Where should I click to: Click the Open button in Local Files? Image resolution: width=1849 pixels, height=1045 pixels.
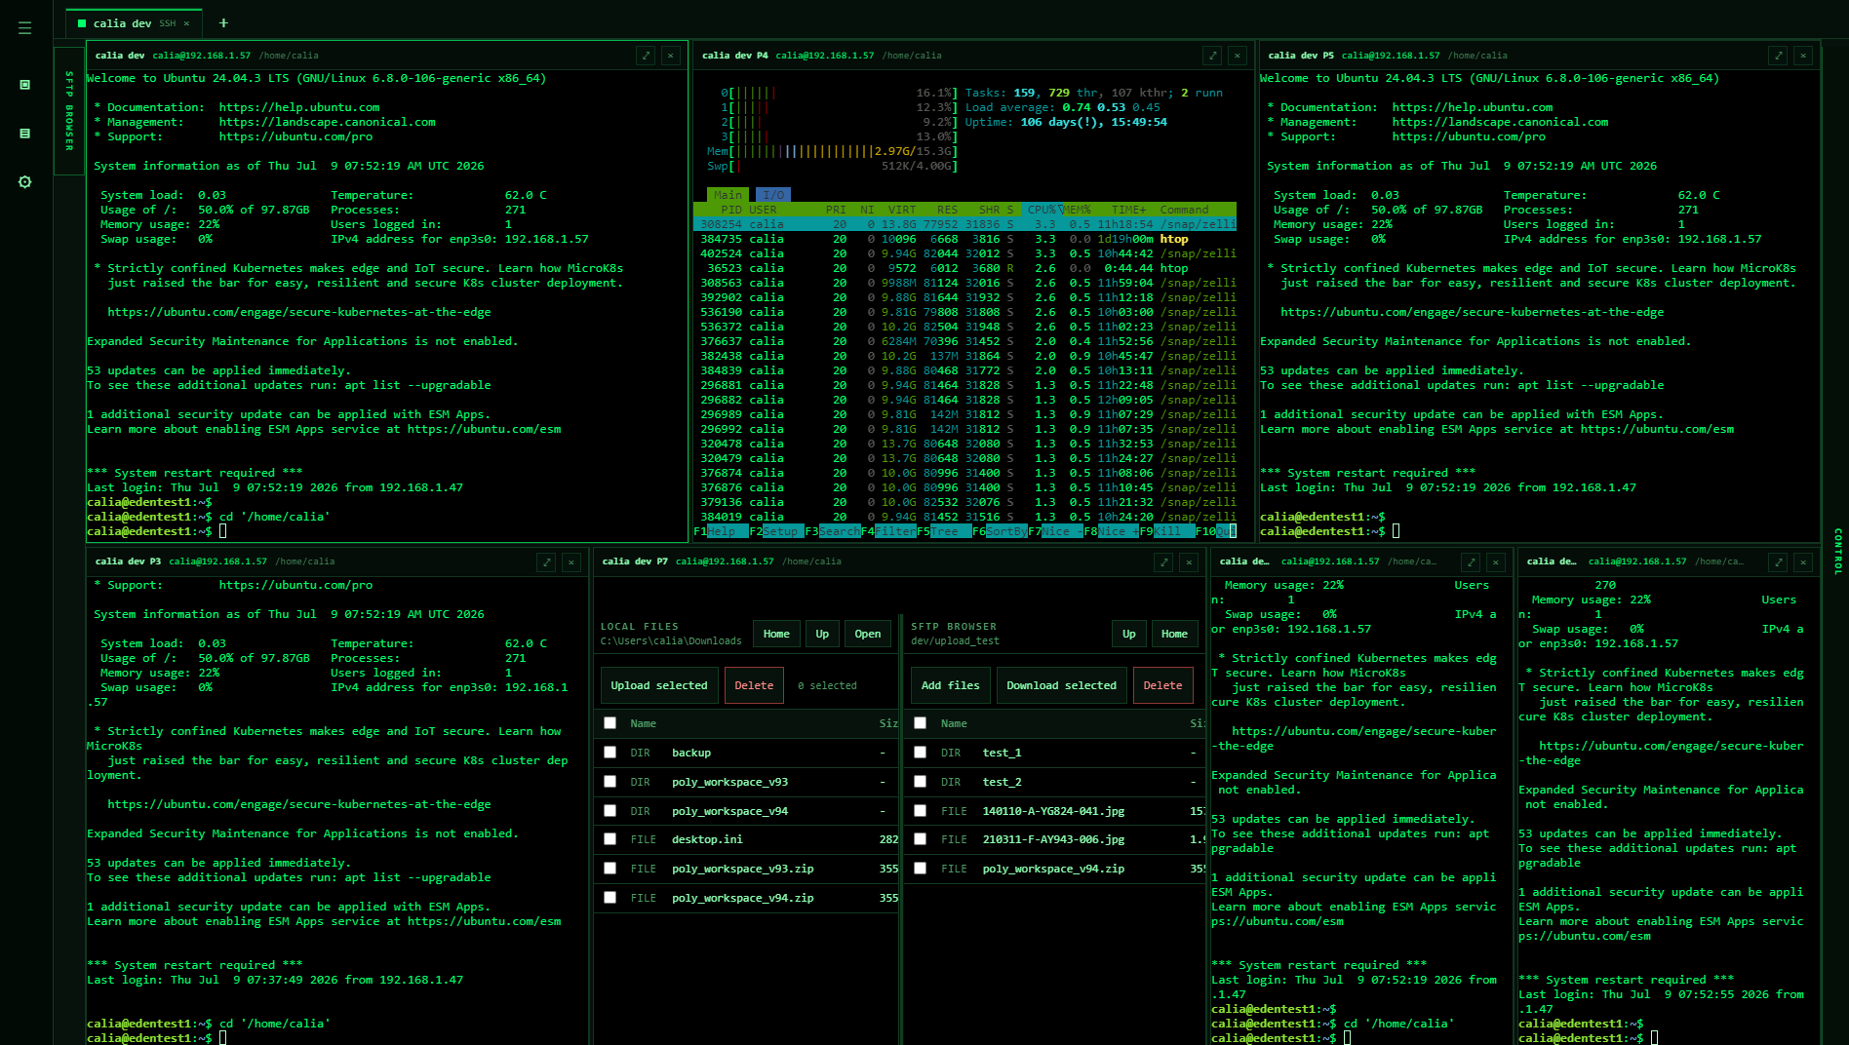(x=868, y=634)
